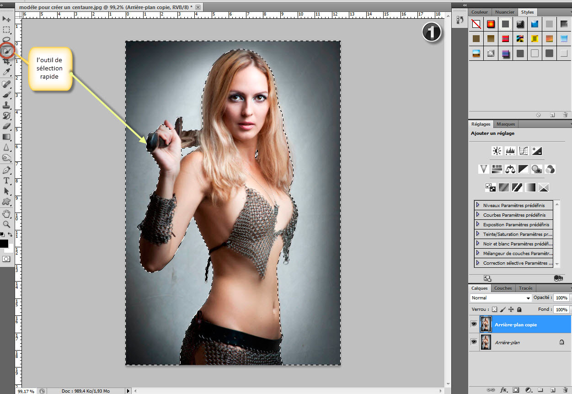
Task: Swap foreground and background colors
Action: coord(10,234)
